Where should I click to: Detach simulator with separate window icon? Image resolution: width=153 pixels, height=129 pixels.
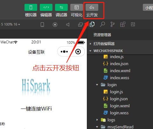coord(80,25)
